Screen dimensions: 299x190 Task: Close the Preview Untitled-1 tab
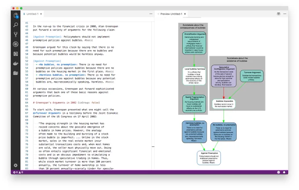(185, 14)
